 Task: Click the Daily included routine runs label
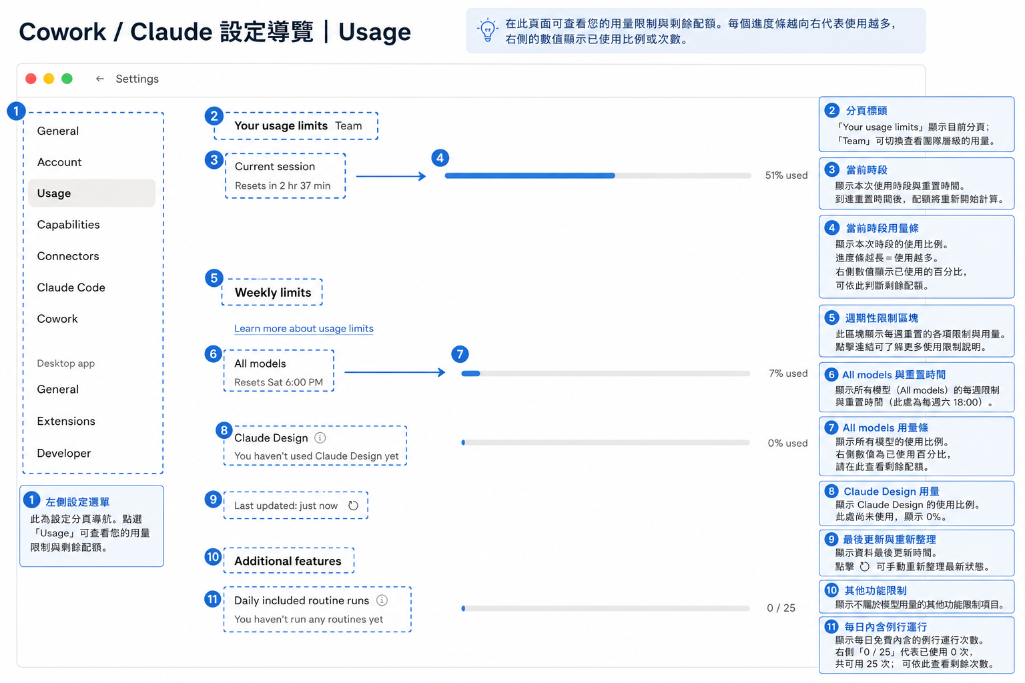pyautogui.click(x=302, y=600)
